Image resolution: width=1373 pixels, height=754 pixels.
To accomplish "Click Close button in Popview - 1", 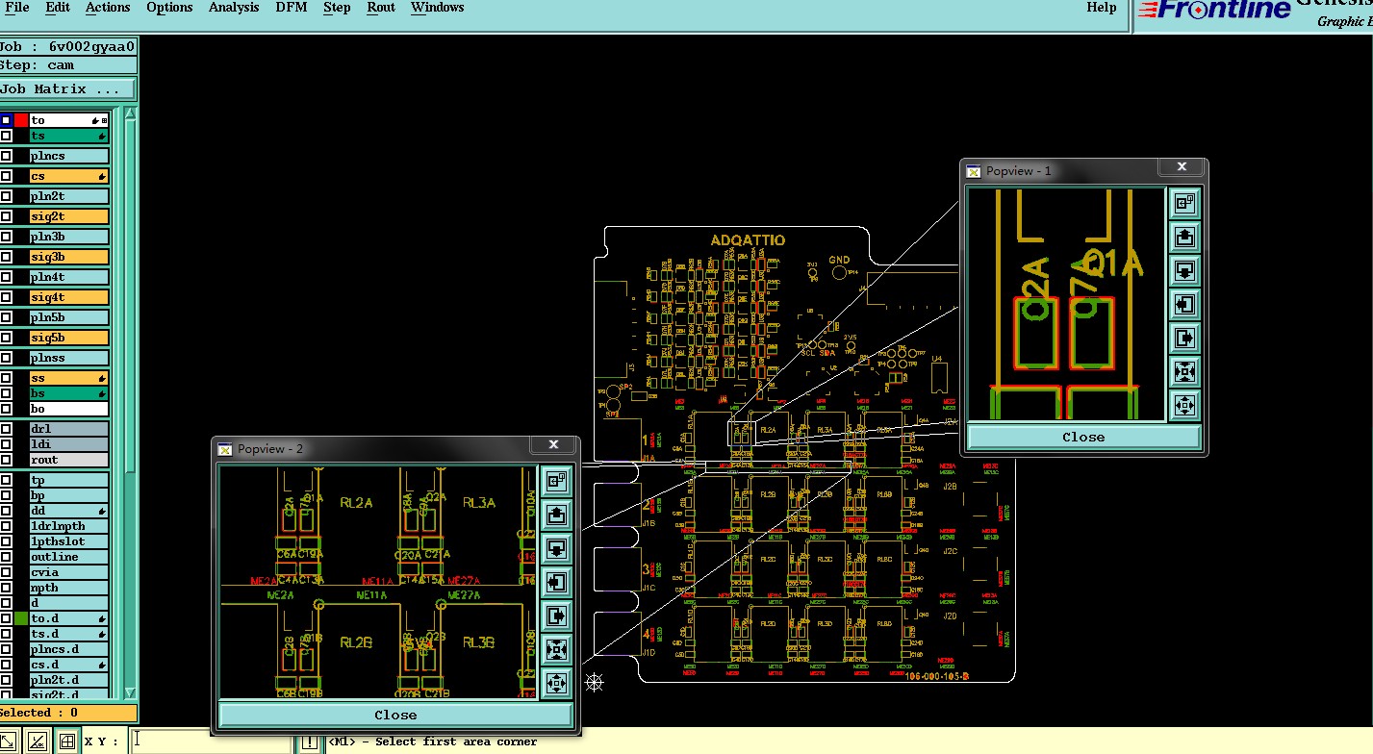I will pyautogui.click(x=1083, y=437).
